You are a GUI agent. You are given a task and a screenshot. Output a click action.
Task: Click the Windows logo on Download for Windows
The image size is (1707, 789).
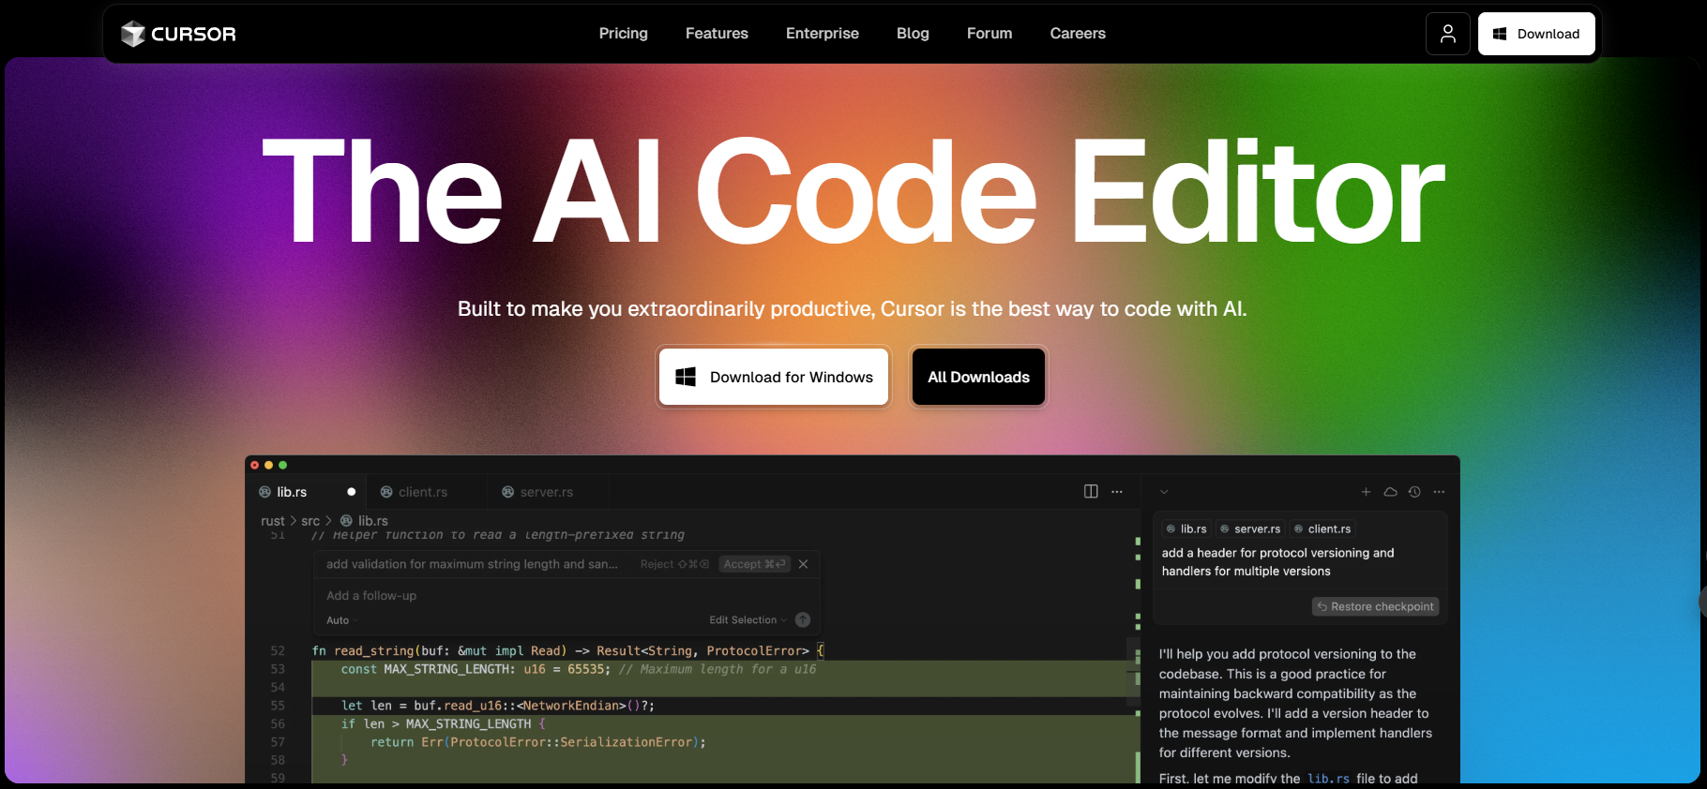click(x=686, y=377)
